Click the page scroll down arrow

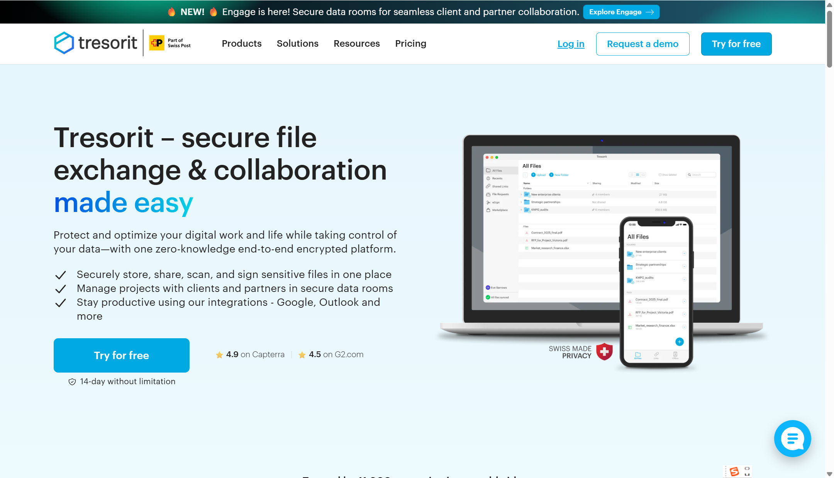829,474
